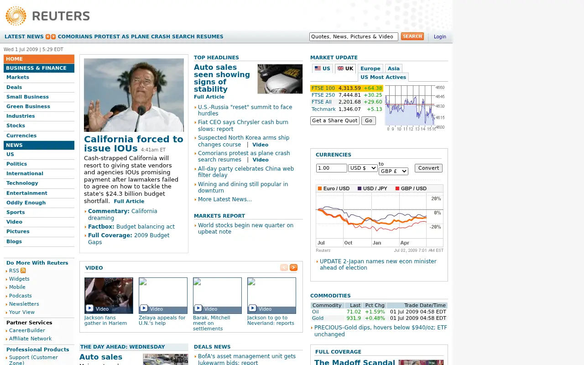Open Markets in the sidebar

(18, 77)
